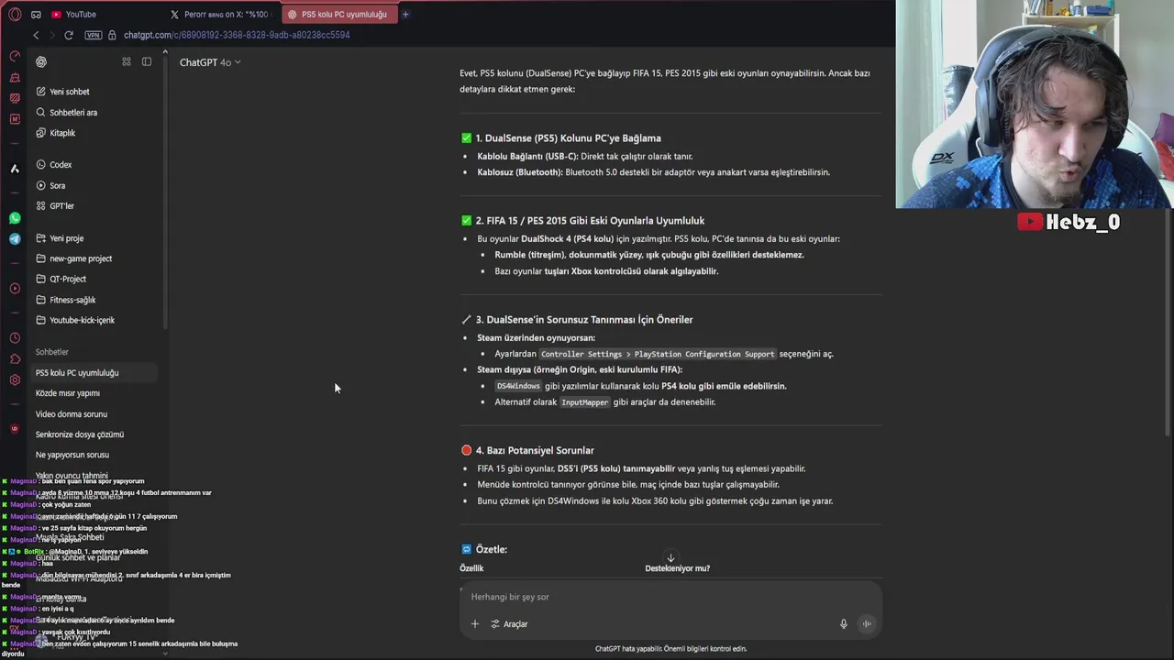Open the Player icon in Opera sidebar
1174x660 pixels.
(x=15, y=289)
